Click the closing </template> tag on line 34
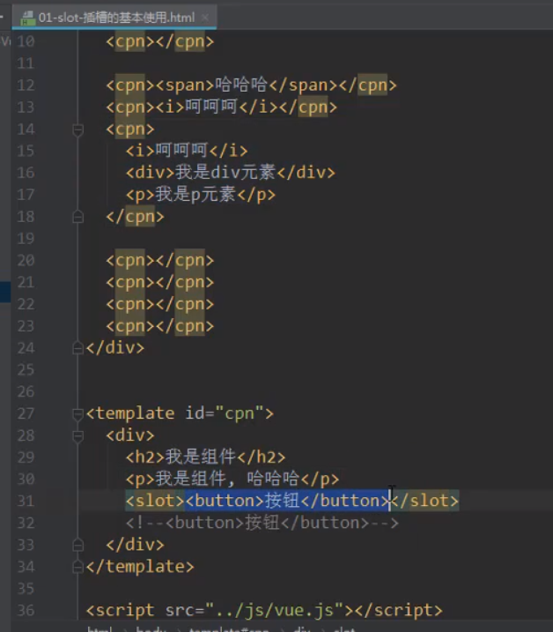Image resolution: width=553 pixels, height=632 pixels. tap(140, 567)
